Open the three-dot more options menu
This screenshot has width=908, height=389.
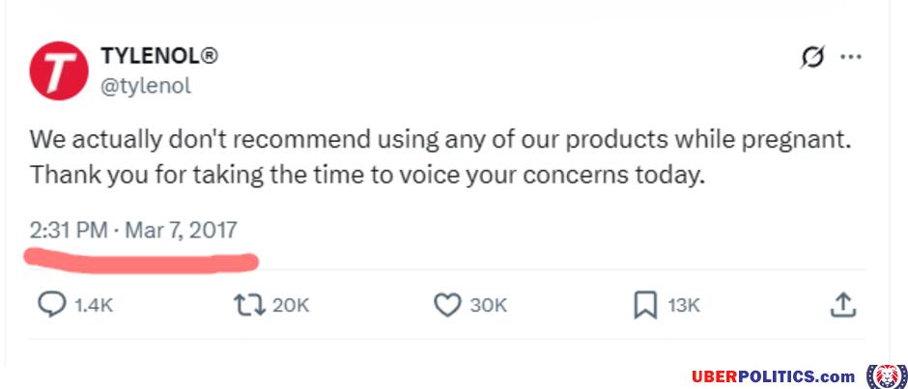tap(850, 57)
